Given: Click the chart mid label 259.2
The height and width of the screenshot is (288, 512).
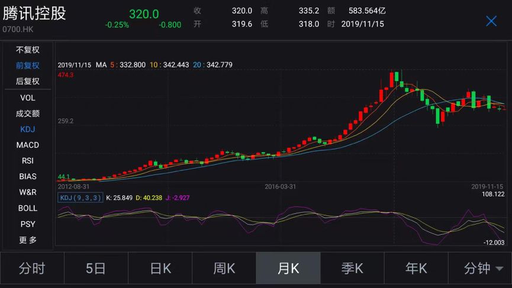Looking at the screenshot, I should pos(66,121).
